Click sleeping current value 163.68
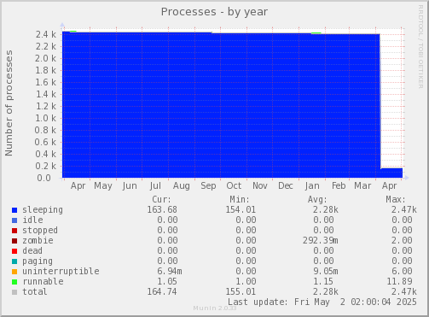Screen dimensions: 429x317 (162, 209)
